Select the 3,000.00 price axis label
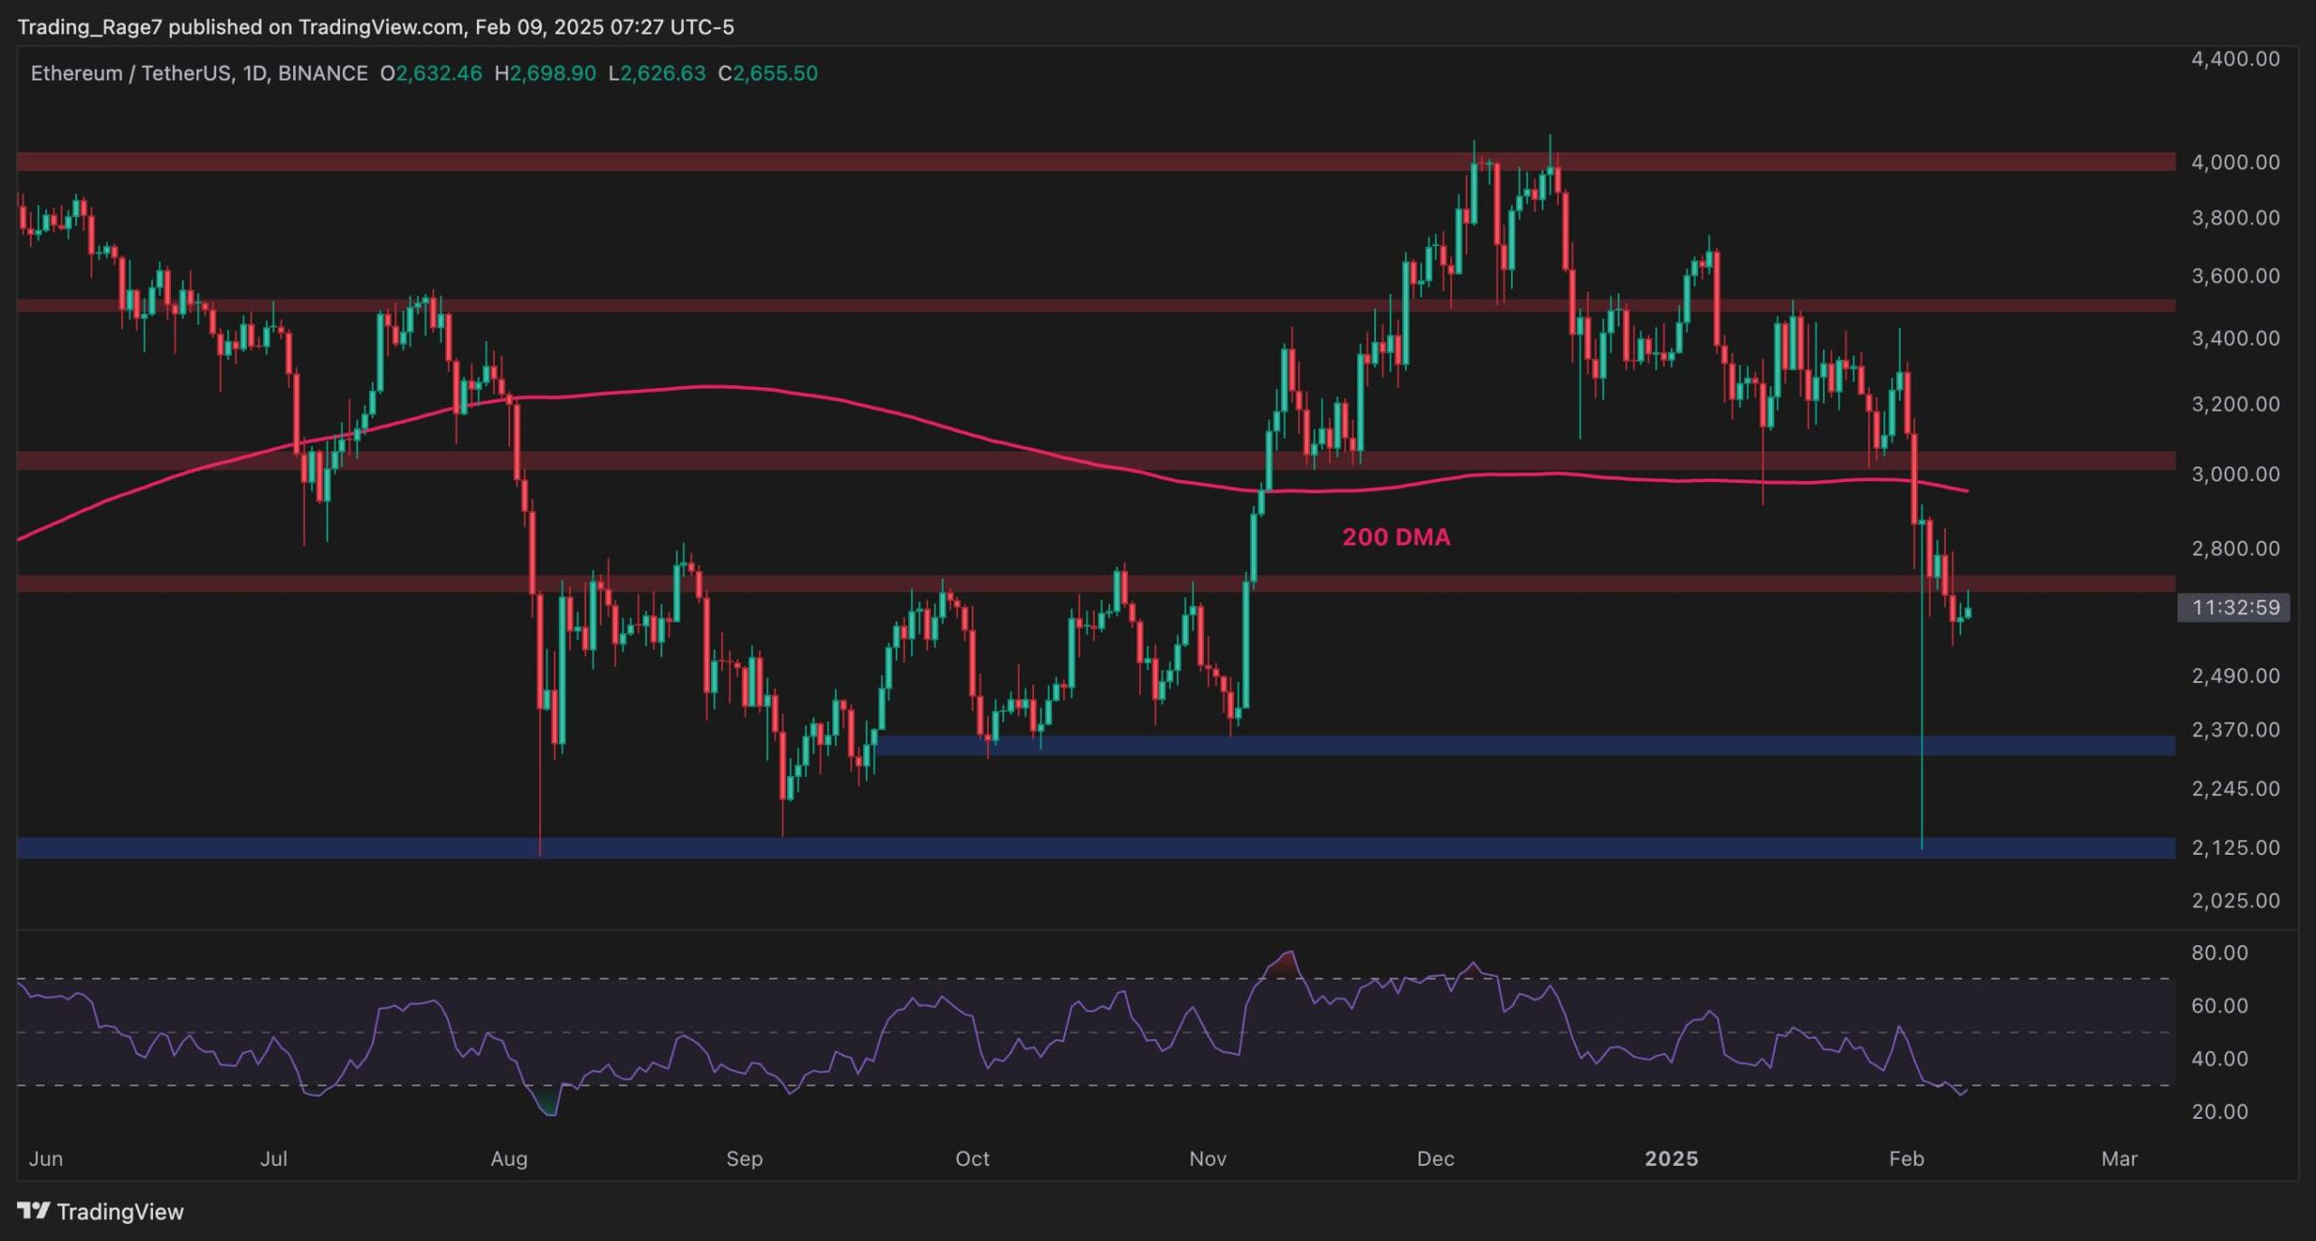The image size is (2316, 1241). pos(2235,474)
